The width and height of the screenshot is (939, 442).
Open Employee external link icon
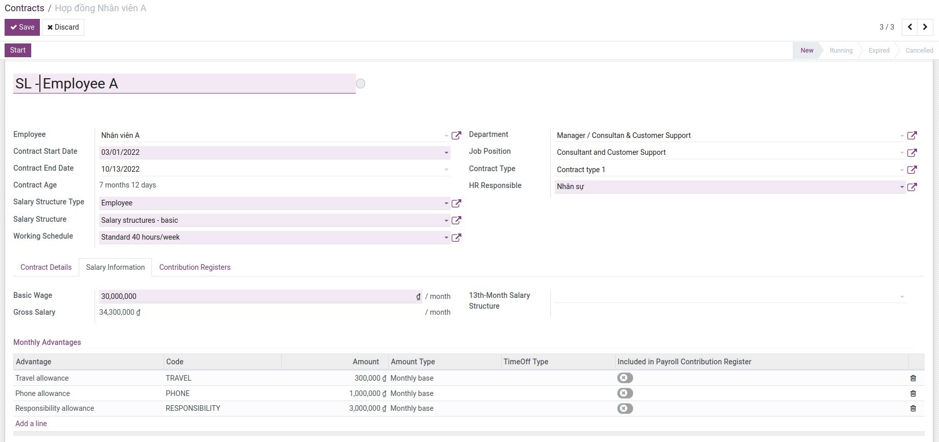tap(456, 135)
